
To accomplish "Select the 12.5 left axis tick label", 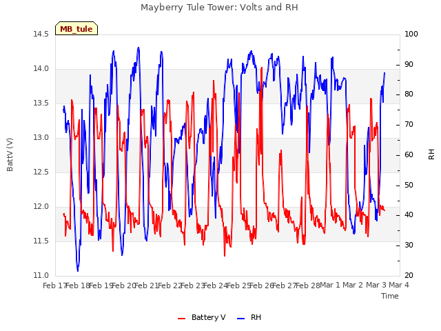I will click(x=41, y=172).
